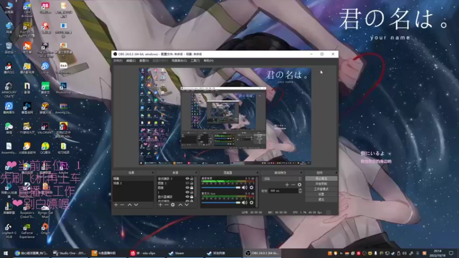
Task: Open Among Us desktop shortcut
Action: click(x=63, y=108)
